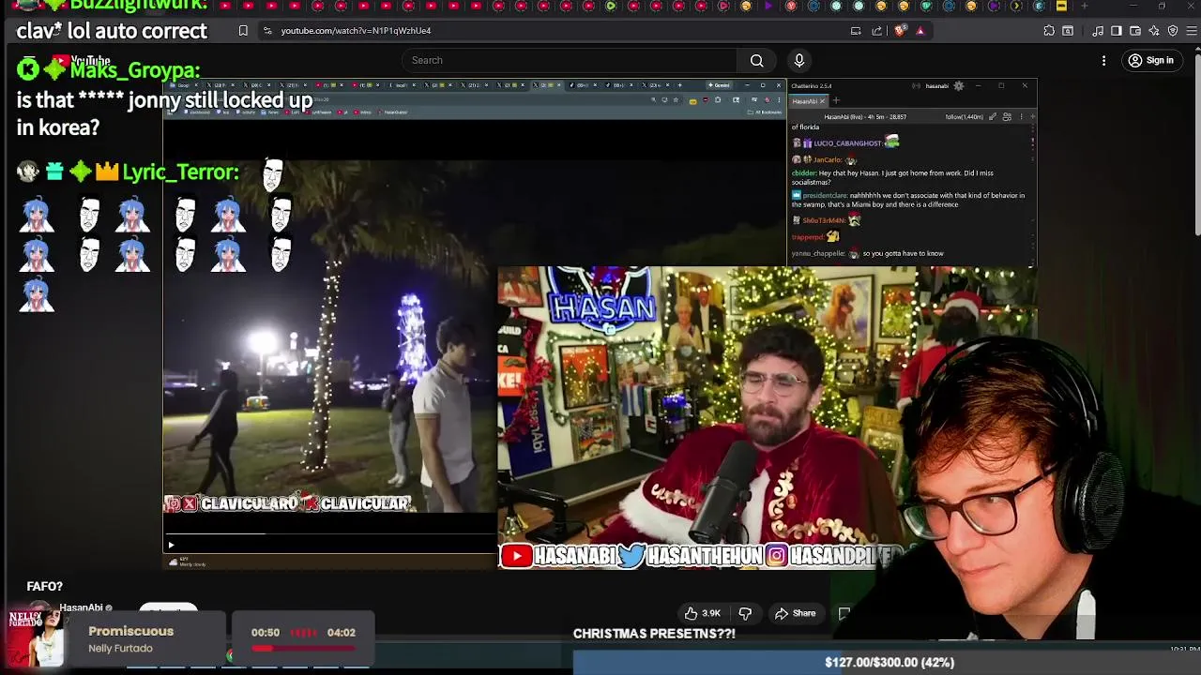The height and width of the screenshot is (675, 1201).
Task: Click the Sign in button
Action: click(1151, 60)
